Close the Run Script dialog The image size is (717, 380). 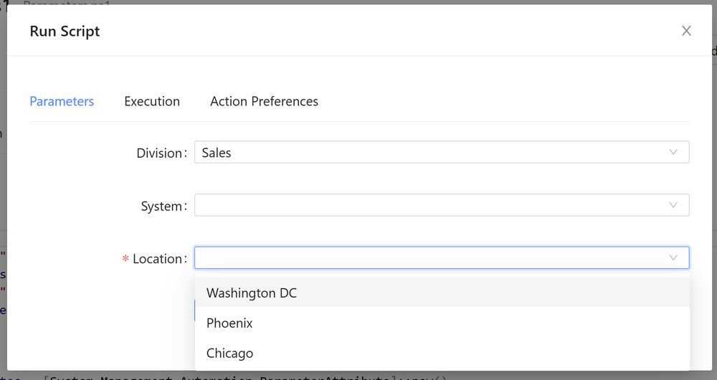tap(686, 31)
